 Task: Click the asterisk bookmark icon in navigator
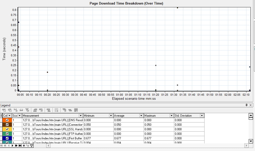coord(24,146)
